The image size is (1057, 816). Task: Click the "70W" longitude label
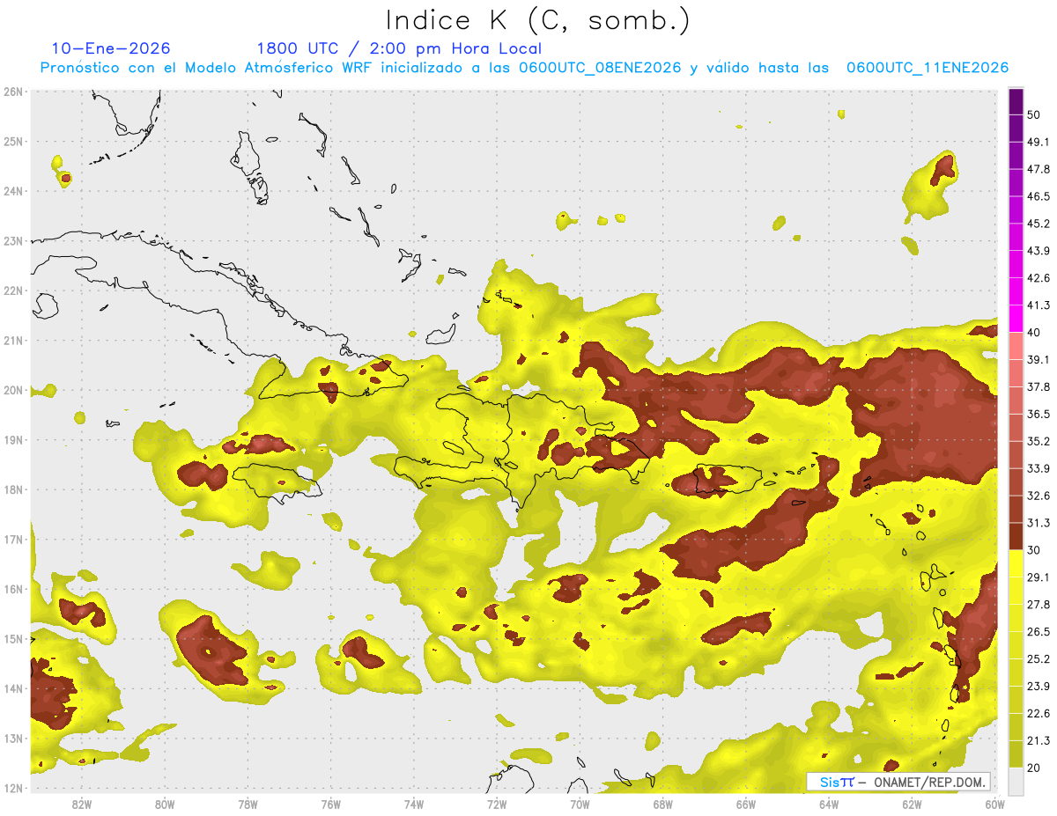pos(580,804)
